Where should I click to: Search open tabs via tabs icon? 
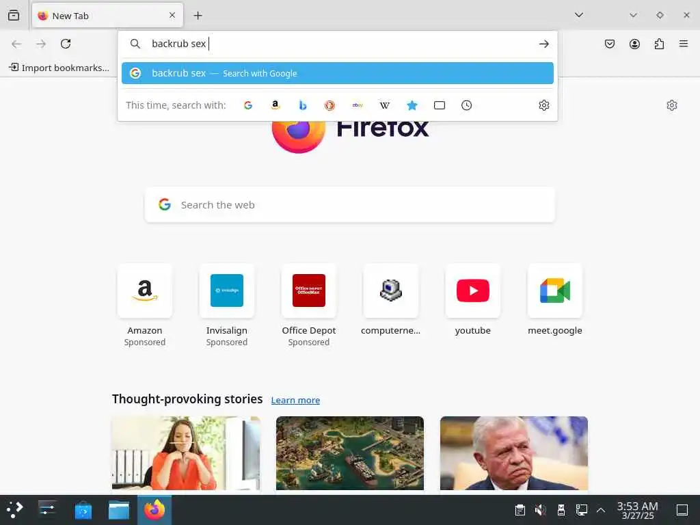[440, 105]
